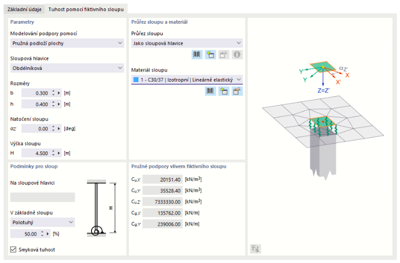Select Tuhost pomocí fiktivního sloupu tab
This screenshot has height=263, width=400.
[x=86, y=9]
